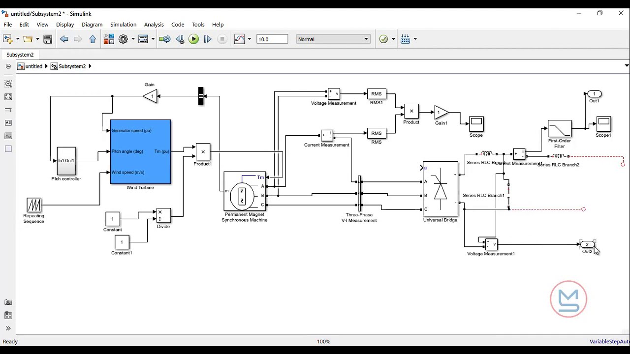630x354 pixels.
Task: Open the New Model dropdown arrow
Action: (18, 39)
